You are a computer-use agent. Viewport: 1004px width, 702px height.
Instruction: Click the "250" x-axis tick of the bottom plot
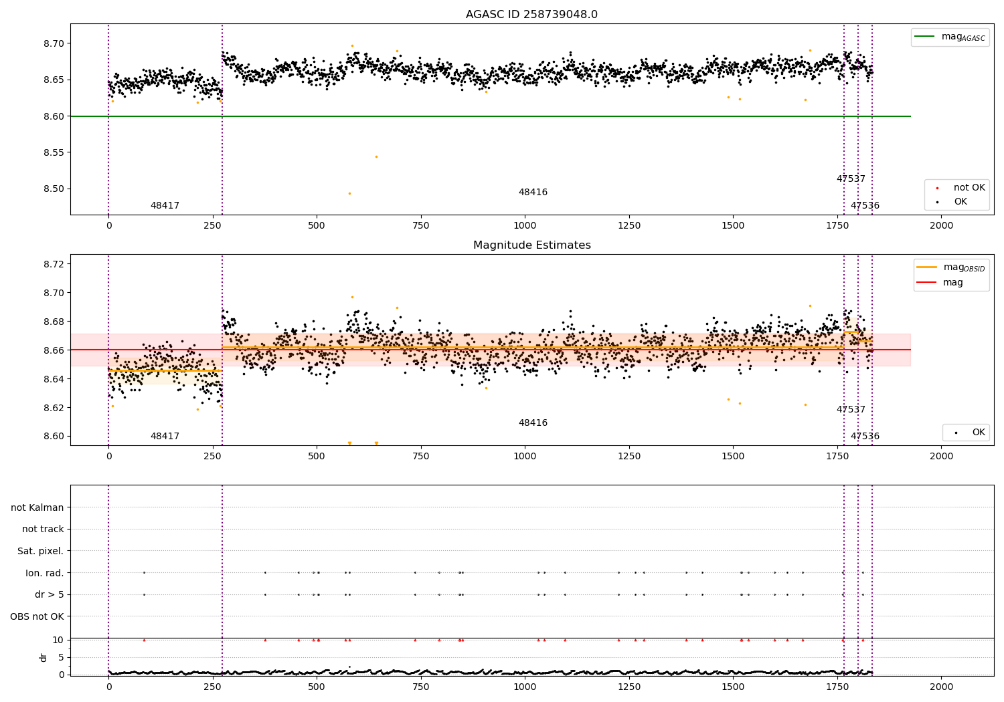coord(213,687)
